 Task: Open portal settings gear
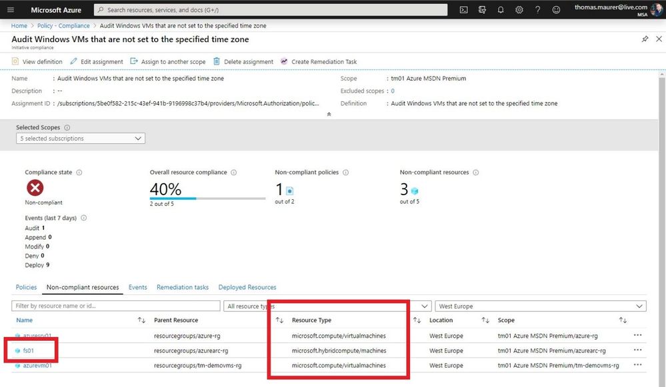click(x=519, y=10)
